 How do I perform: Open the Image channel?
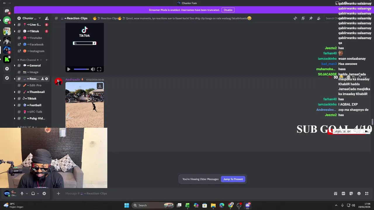pos(33,72)
